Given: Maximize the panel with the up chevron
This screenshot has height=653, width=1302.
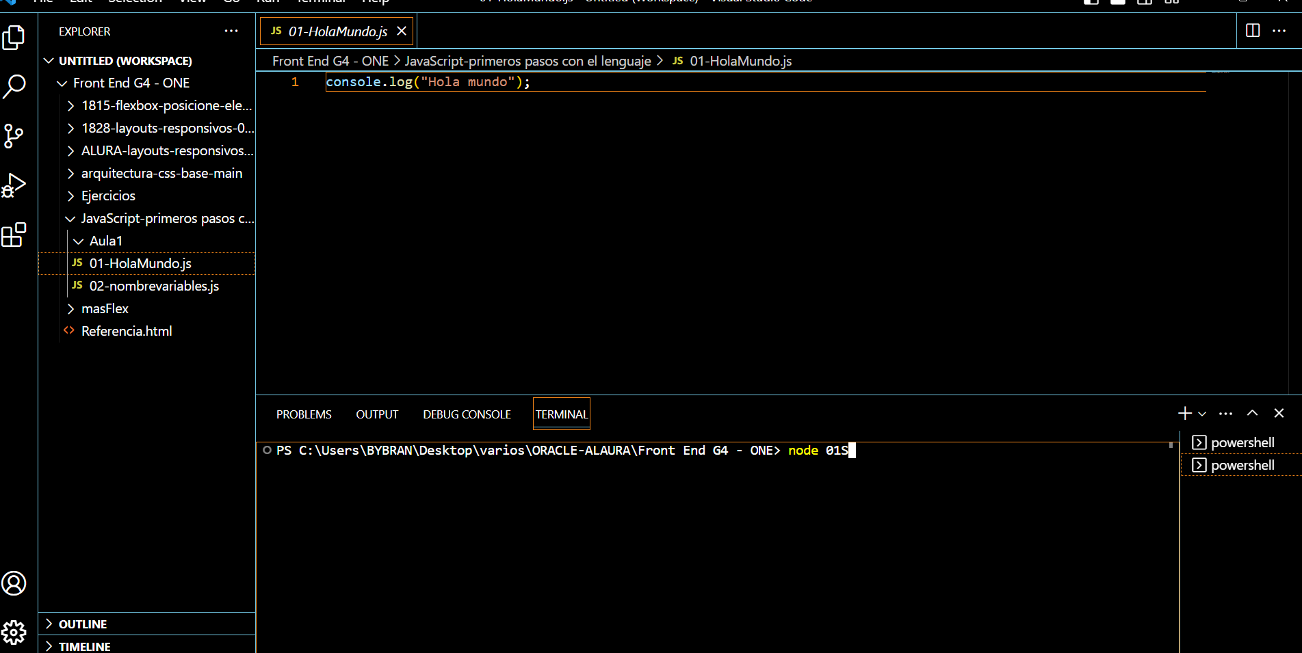Looking at the screenshot, I should [x=1252, y=413].
